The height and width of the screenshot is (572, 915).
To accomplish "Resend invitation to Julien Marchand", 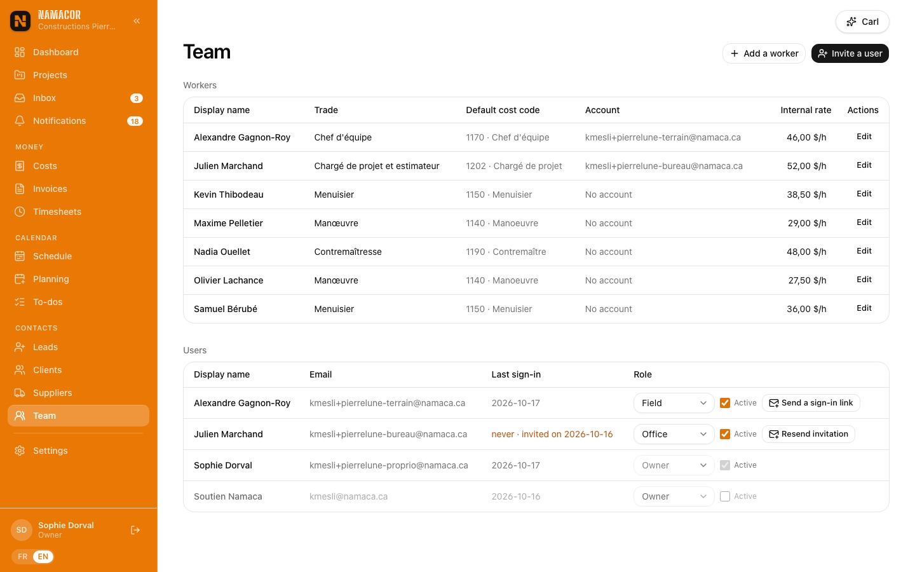I will [808, 434].
